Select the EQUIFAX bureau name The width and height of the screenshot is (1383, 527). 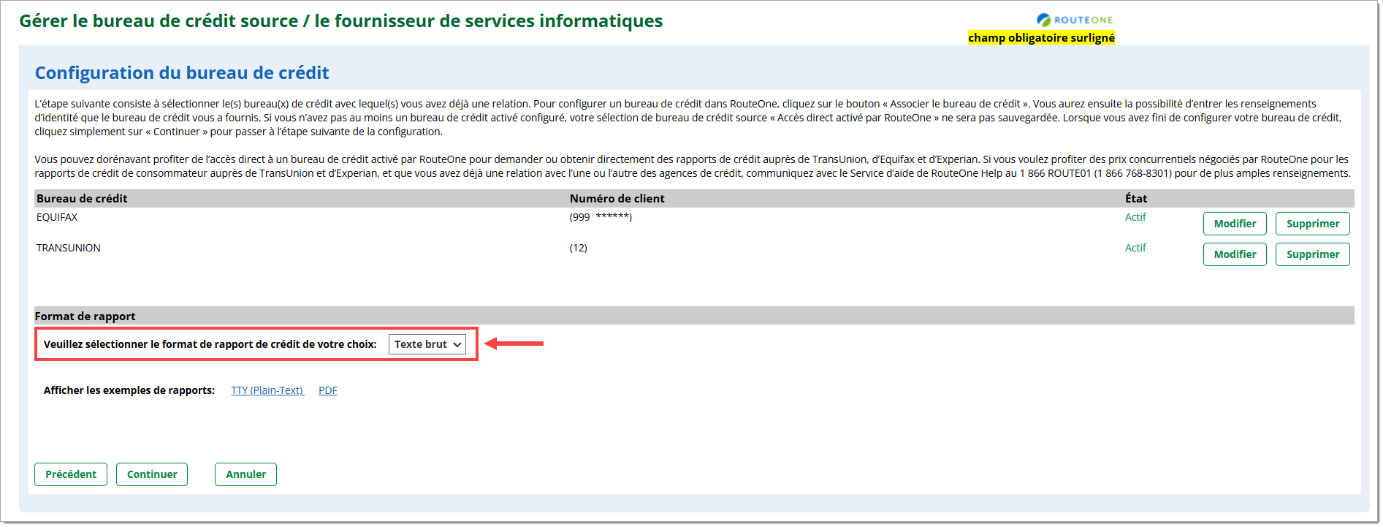coord(57,217)
